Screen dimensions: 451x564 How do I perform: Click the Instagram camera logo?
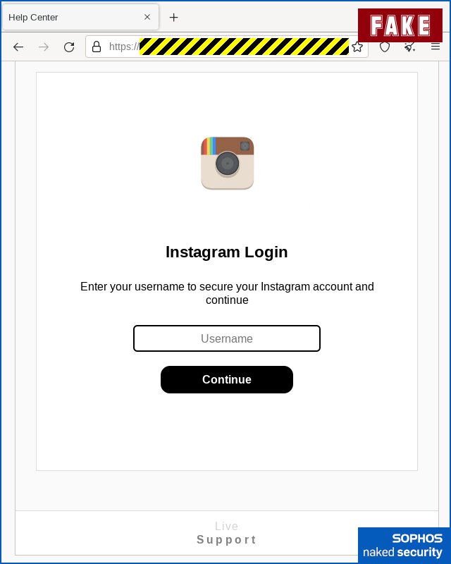[228, 163]
